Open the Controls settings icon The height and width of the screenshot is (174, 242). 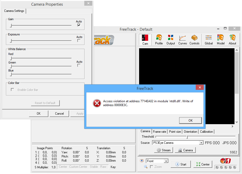pos(194,39)
